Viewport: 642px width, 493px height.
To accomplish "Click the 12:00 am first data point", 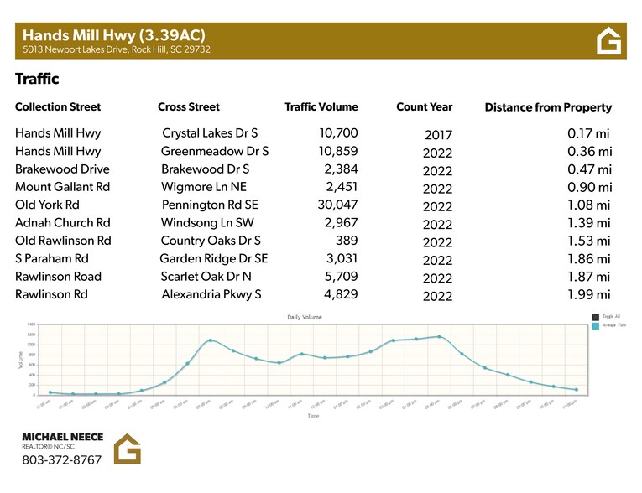I will point(50,392).
